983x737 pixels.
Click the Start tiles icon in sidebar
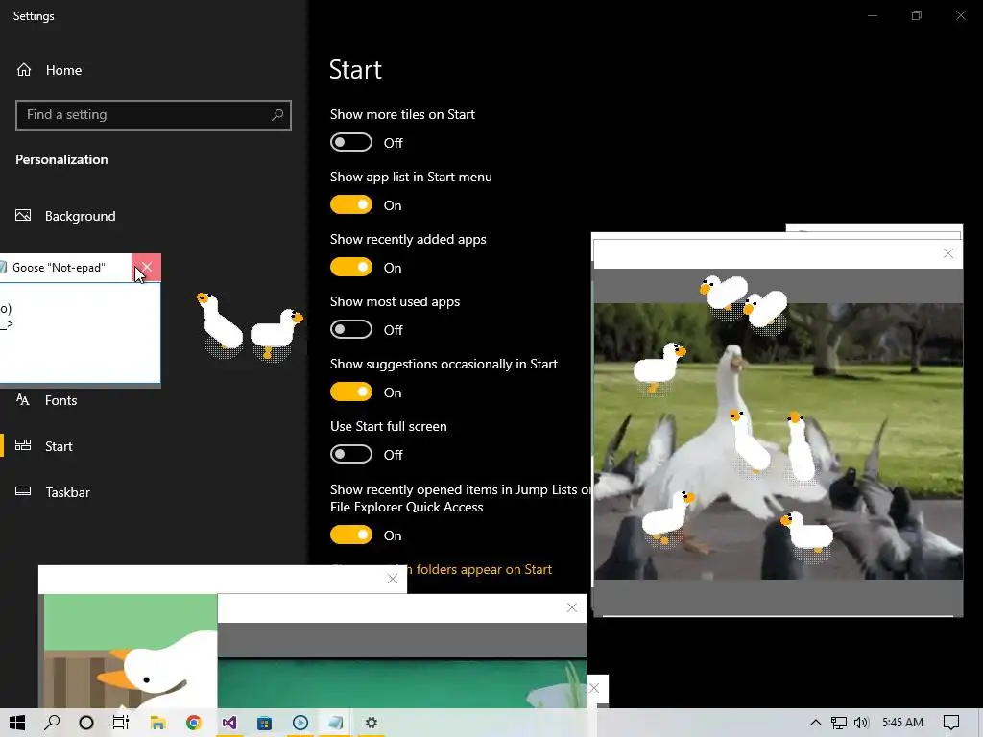tap(23, 445)
